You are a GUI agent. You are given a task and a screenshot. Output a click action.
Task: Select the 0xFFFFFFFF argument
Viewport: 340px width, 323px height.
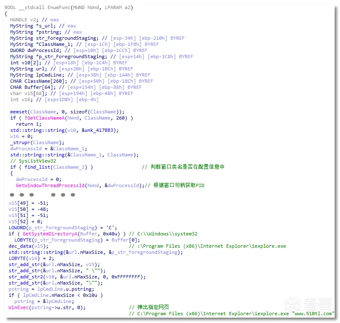(x=126, y=277)
